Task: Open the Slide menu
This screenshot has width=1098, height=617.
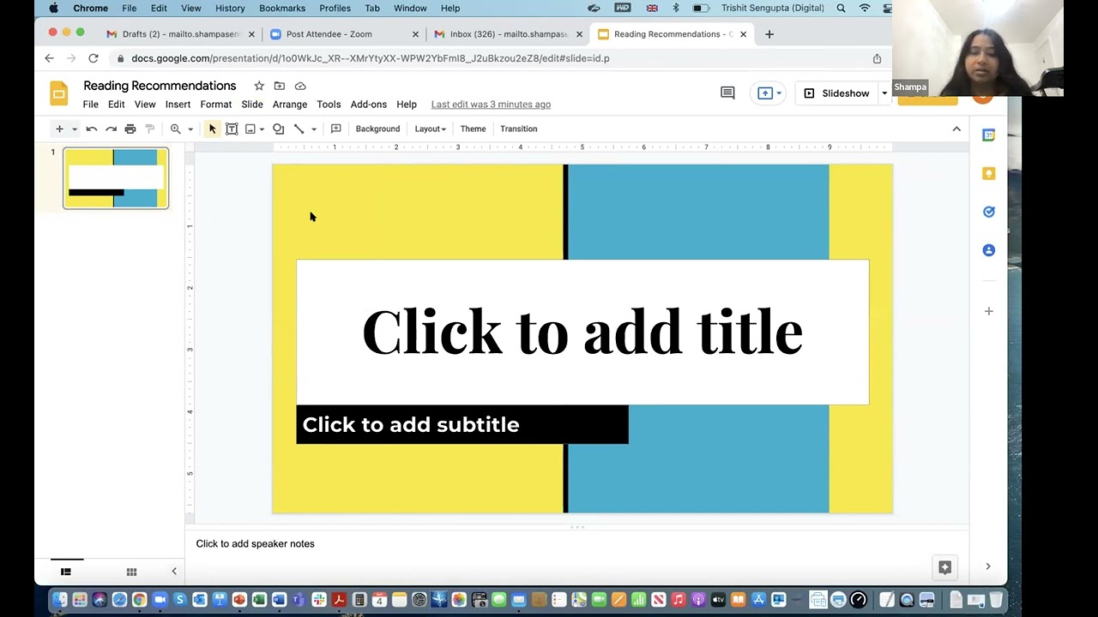Action: (x=252, y=105)
